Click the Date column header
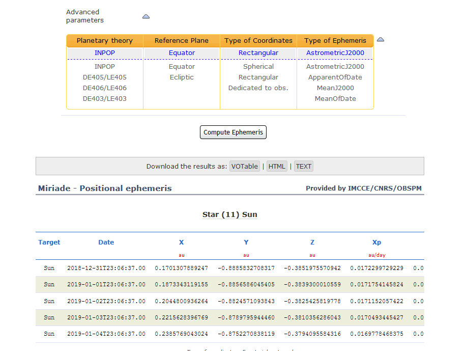Screen dimensions: 467x351 click(x=106, y=242)
